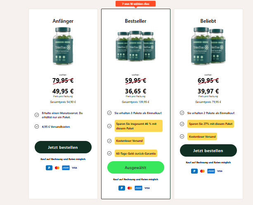Click the Mastercard icon in the Beliebt card
253x205 pixels.
pos(202,171)
